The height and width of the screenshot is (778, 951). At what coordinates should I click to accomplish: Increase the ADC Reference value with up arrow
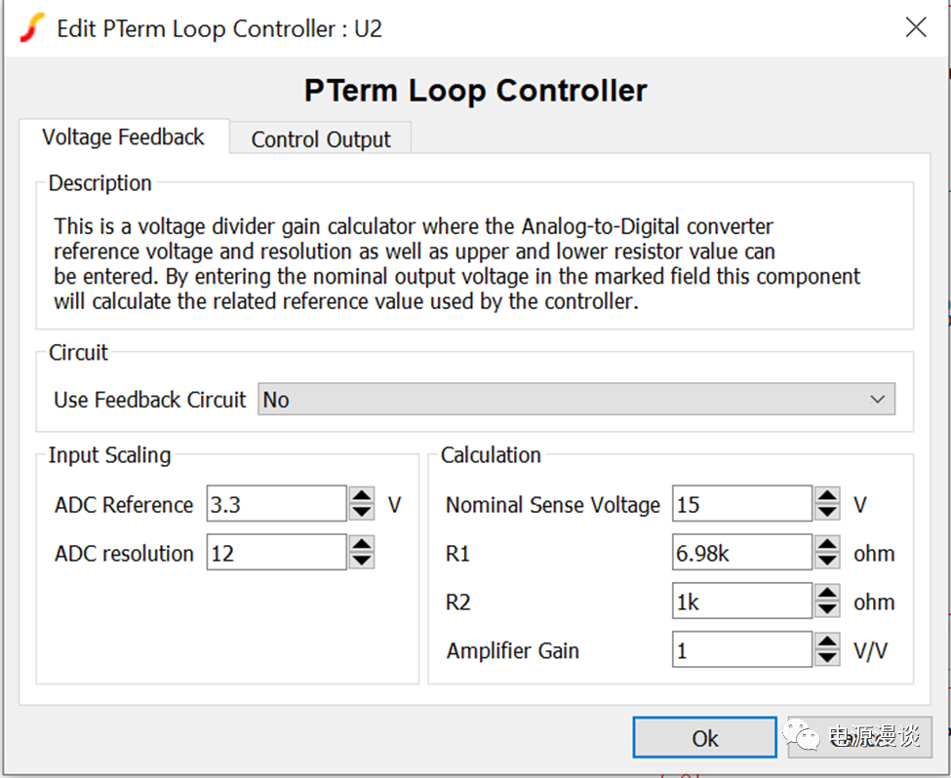pyautogui.click(x=362, y=496)
